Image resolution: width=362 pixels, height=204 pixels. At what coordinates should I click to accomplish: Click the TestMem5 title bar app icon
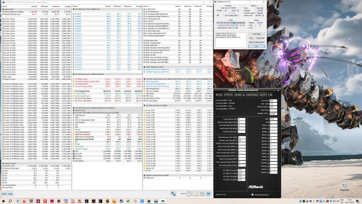tap(216, 2)
